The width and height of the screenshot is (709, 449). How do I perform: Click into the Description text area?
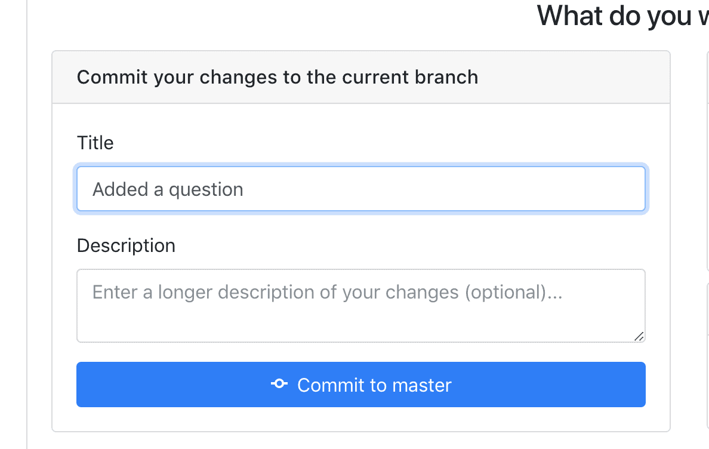pos(361,306)
